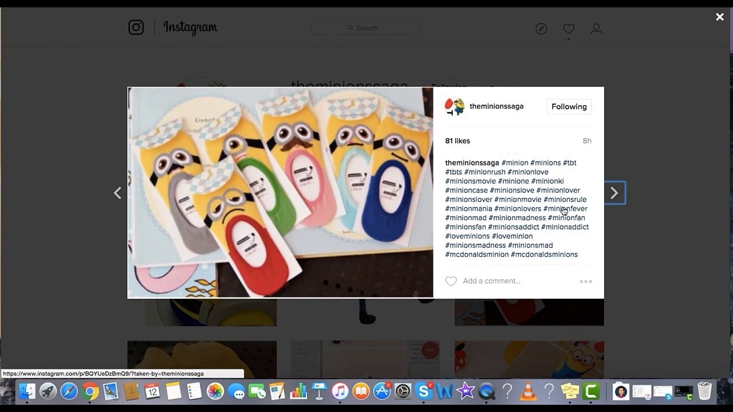Open Photos from the Dock
The height and width of the screenshot is (412, 733).
pyautogui.click(x=215, y=391)
